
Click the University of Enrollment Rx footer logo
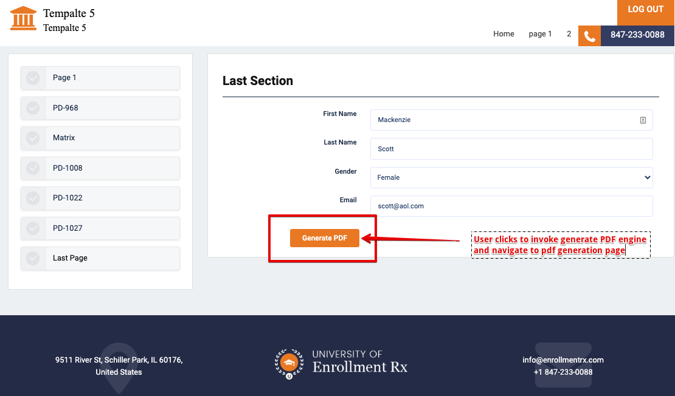coord(341,363)
